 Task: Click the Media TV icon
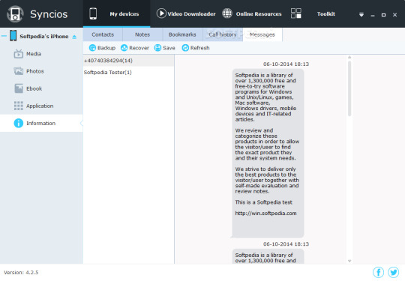click(18, 54)
